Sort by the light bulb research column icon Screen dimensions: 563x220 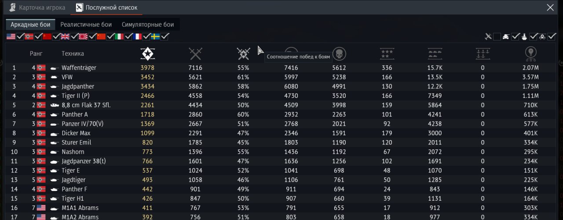tap(530, 54)
